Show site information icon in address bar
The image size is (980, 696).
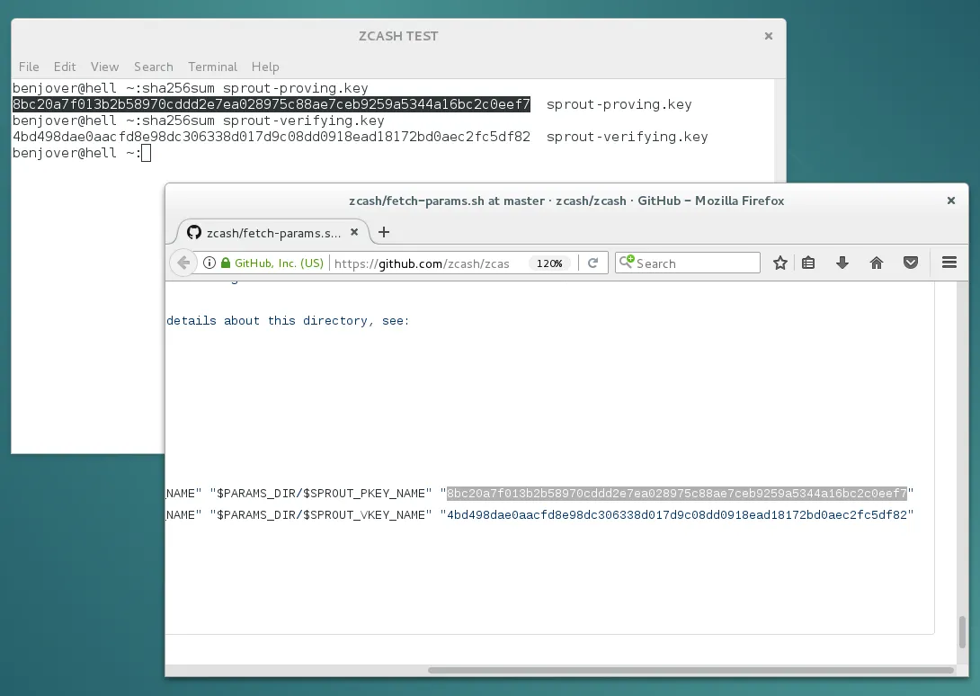(x=209, y=263)
